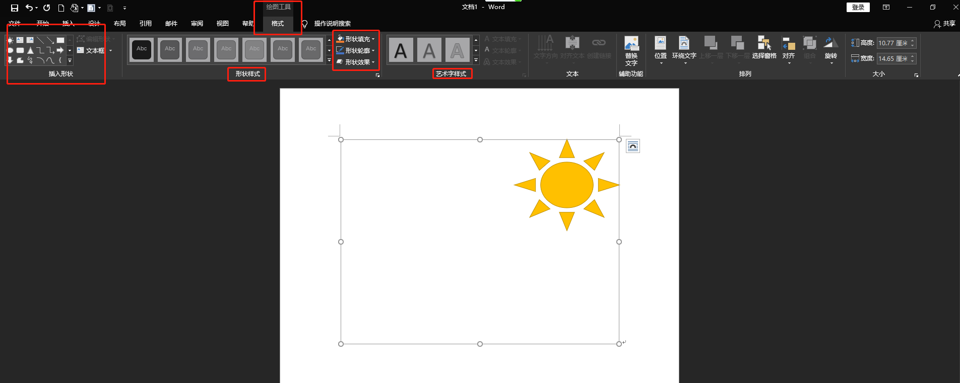Image resolution: width=960 pixels, height=383 pixels.
Task: Select the Sun shape in shapes gallery
Action: [x=10, y=40]
